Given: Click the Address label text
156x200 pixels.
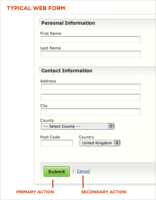Looking at the screenshot, I should point(48,81).
